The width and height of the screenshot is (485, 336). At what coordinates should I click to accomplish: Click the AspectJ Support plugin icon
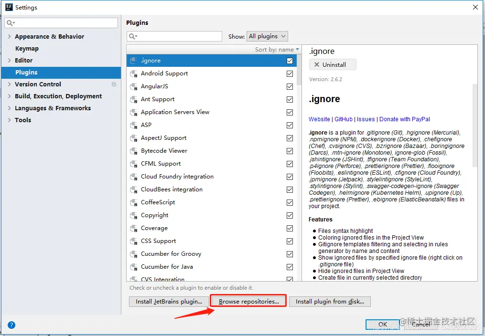coord(134,138)
